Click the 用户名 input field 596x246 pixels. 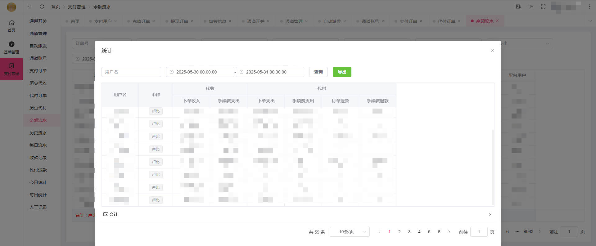click(131, 72)
